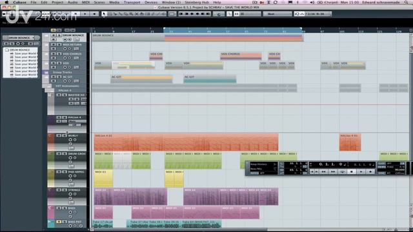Select the Mute tool X icon in toolbar

(136, 14)
